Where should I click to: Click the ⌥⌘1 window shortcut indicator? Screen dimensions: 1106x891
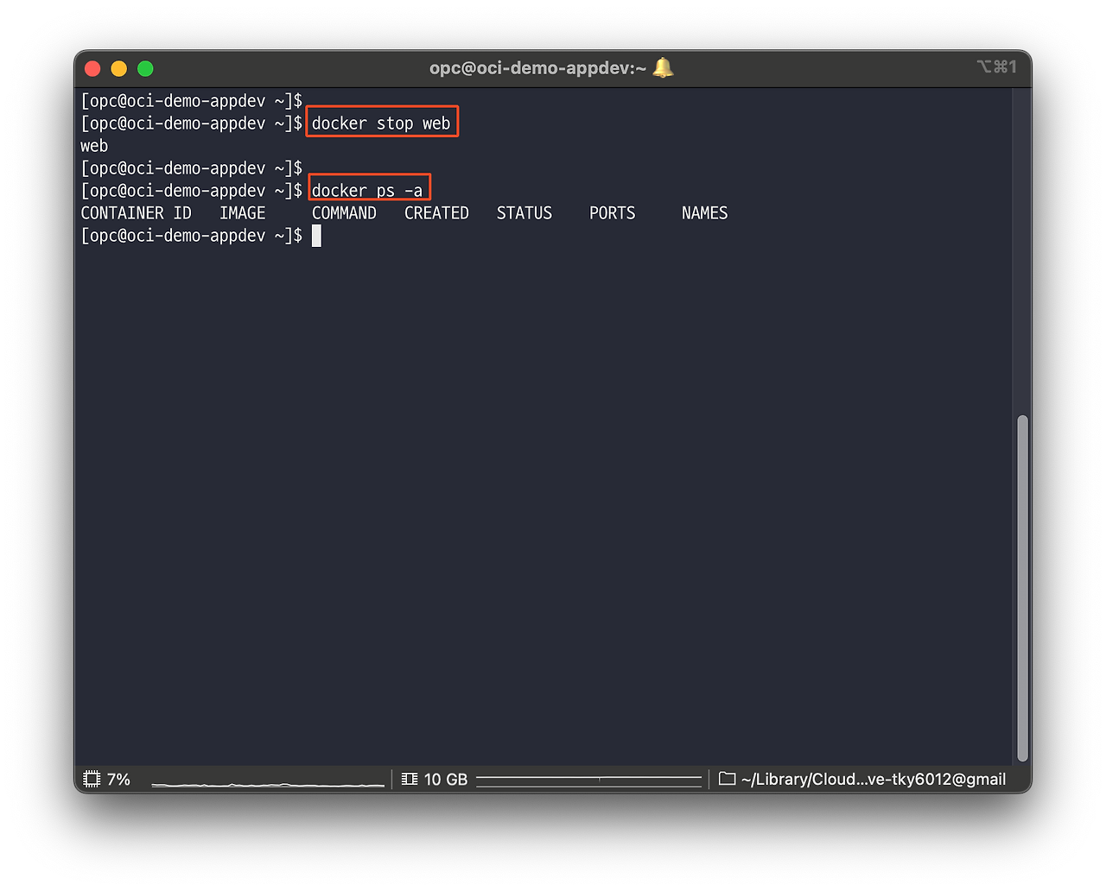(x=996, y=67)
